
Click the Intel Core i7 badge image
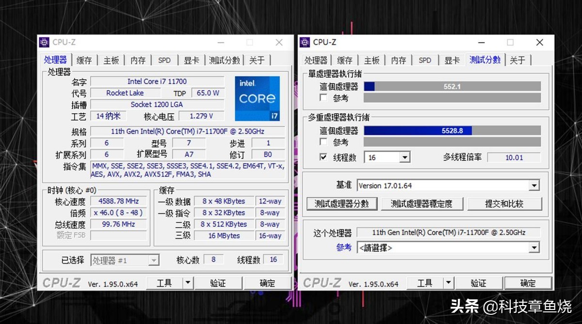[x=257, y=99]
